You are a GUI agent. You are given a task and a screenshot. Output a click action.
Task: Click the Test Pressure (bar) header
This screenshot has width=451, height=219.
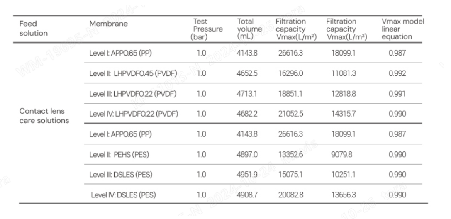pos(208,29)
